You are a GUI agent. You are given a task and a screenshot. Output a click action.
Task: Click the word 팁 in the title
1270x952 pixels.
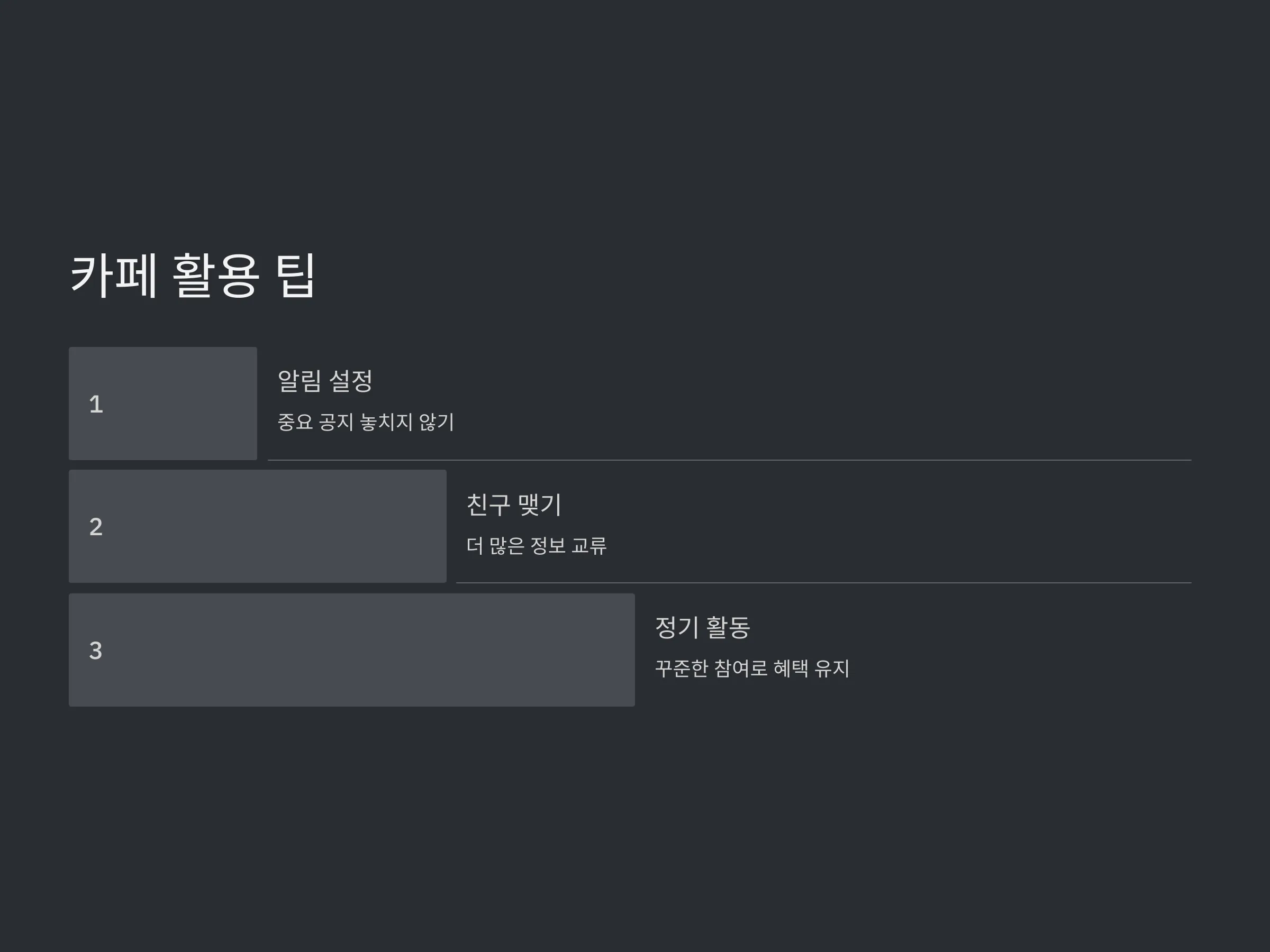coord(296,276)
